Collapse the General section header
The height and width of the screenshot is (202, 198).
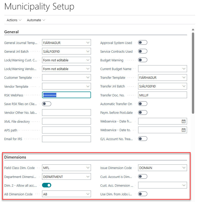click(x=11, y=32)
